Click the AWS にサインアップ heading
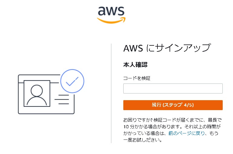This screenshot has height=154, width=233. (x=167, y=48)
